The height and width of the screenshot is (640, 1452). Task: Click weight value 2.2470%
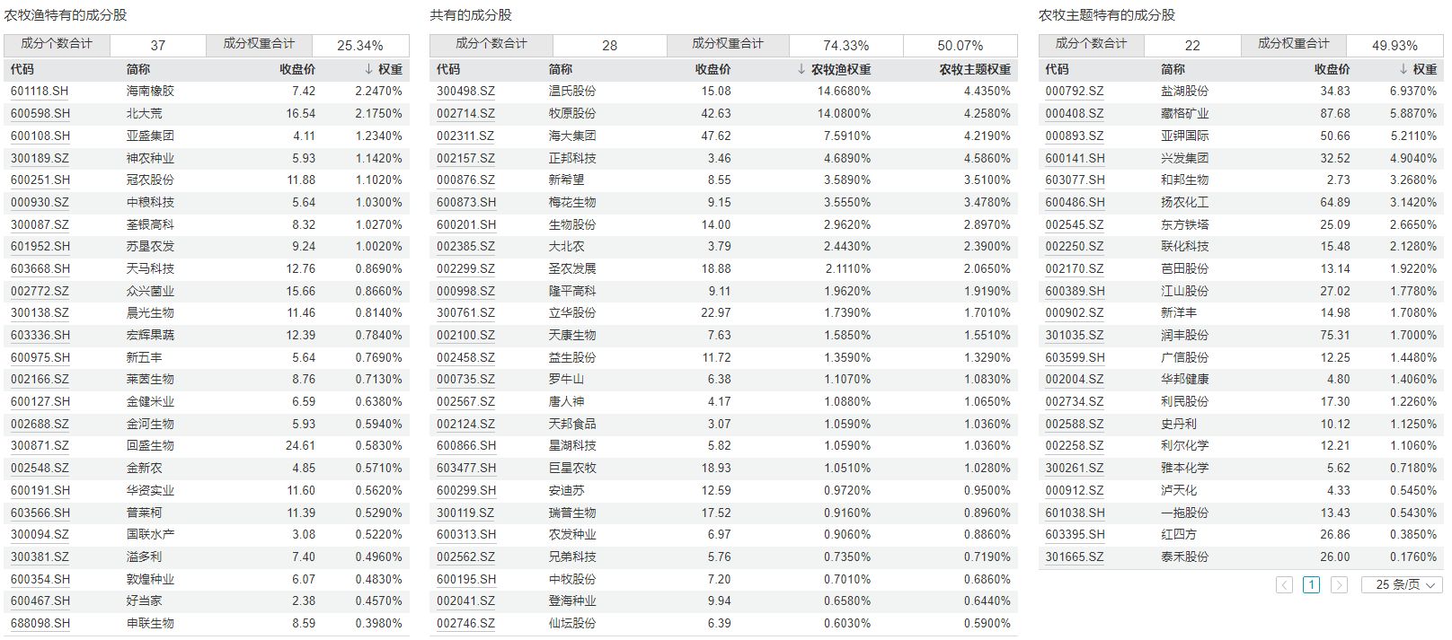point(378,92)
